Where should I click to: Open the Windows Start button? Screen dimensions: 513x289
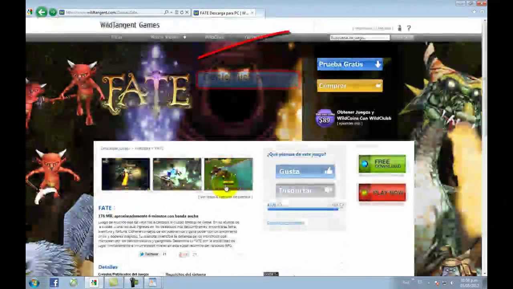34,283
